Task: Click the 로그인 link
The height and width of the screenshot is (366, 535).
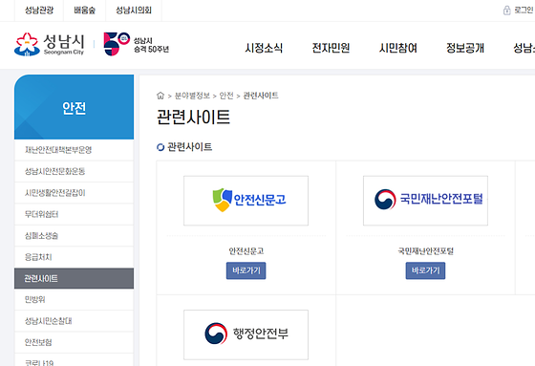Action: click(x=524, y=11)
